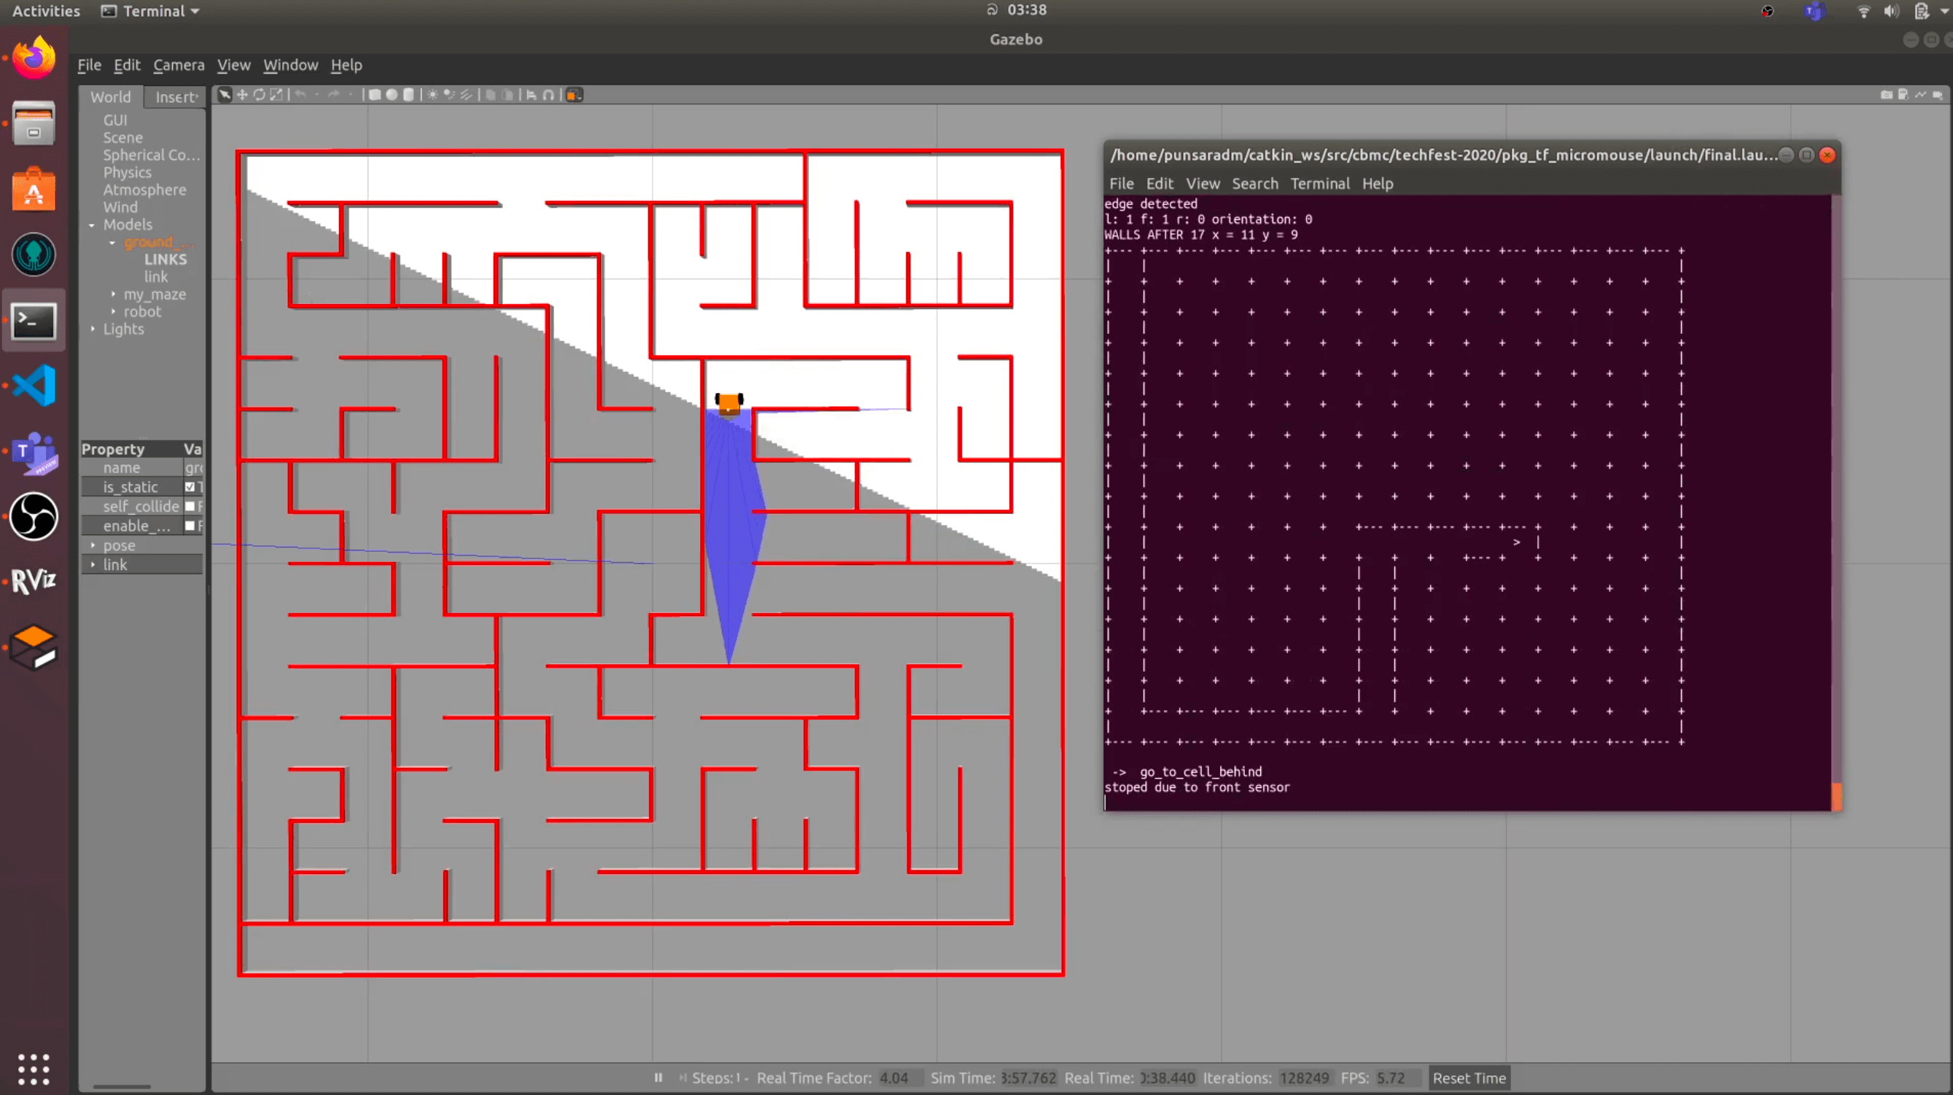Expand the link property row
Screen dimensions: 1953x1095
tap(93, 564)
